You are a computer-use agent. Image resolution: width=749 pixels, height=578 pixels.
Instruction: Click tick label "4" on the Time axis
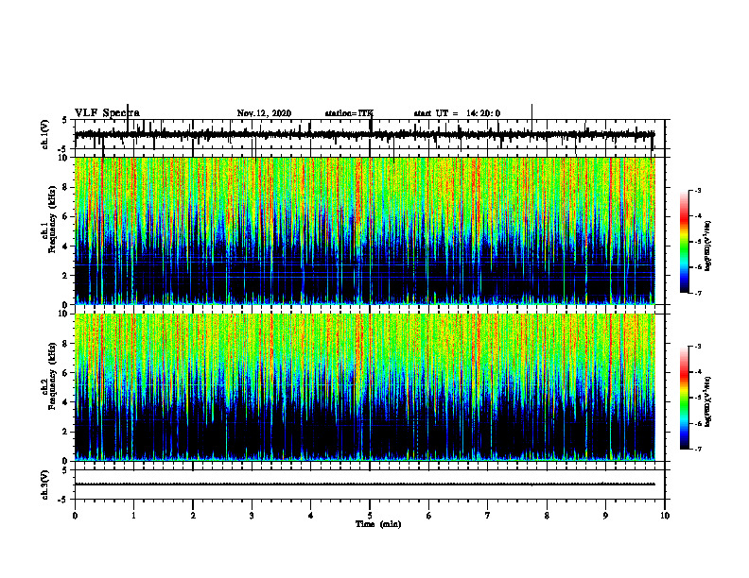[x=311, y=516]
